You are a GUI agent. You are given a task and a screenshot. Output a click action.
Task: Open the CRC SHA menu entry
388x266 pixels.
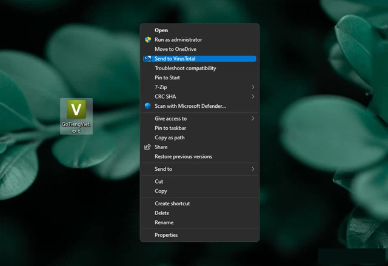click(x=199, y=97)
